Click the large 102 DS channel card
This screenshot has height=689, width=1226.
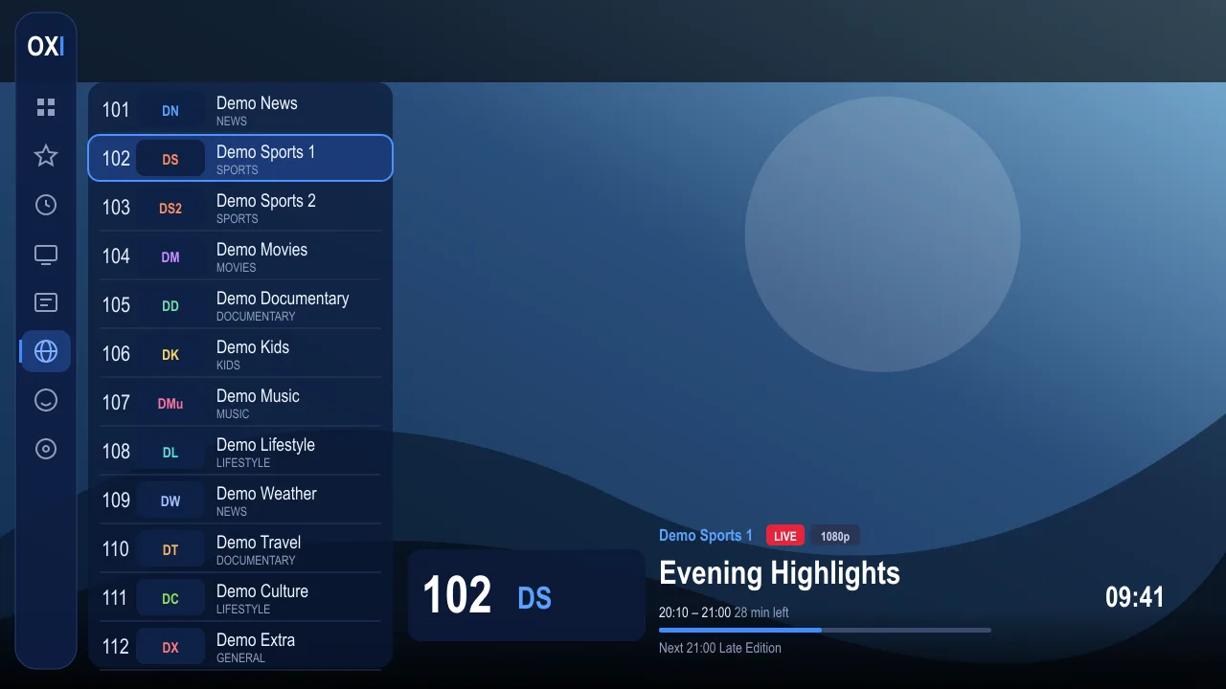click(x=527, y=595)
